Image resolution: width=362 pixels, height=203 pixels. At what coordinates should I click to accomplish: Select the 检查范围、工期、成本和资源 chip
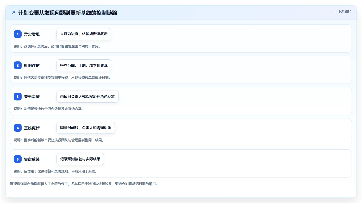click(x=84, y=65)
